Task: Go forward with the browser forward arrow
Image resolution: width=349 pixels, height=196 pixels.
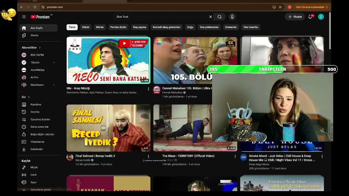Action: pos(28,7)
